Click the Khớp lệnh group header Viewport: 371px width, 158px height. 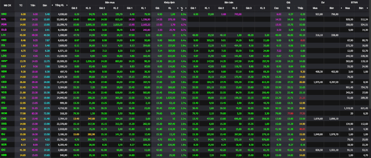(170, 2)
